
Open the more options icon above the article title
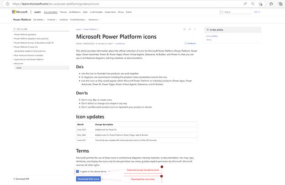pos(195,29)
